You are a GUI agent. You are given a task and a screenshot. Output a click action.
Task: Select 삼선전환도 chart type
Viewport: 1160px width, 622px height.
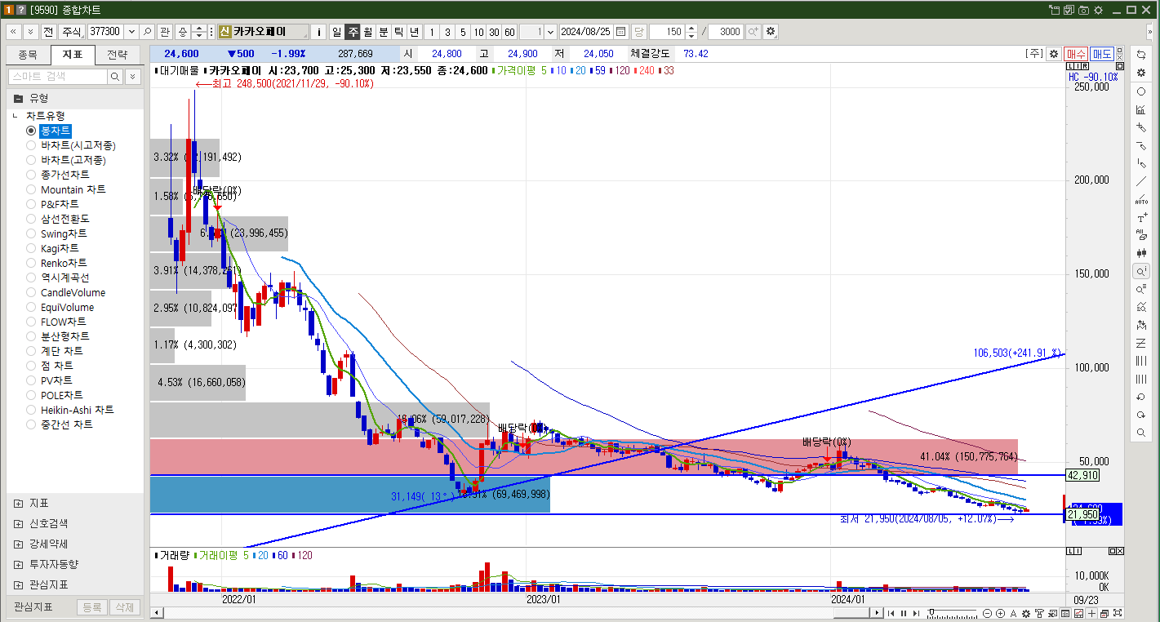58,219
